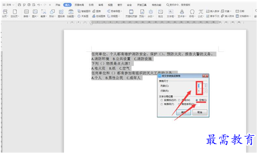The width and height of the screenshot is (258, 153).
Task: Open the 开发工具 ribbon tab
Action: [142, 5]
